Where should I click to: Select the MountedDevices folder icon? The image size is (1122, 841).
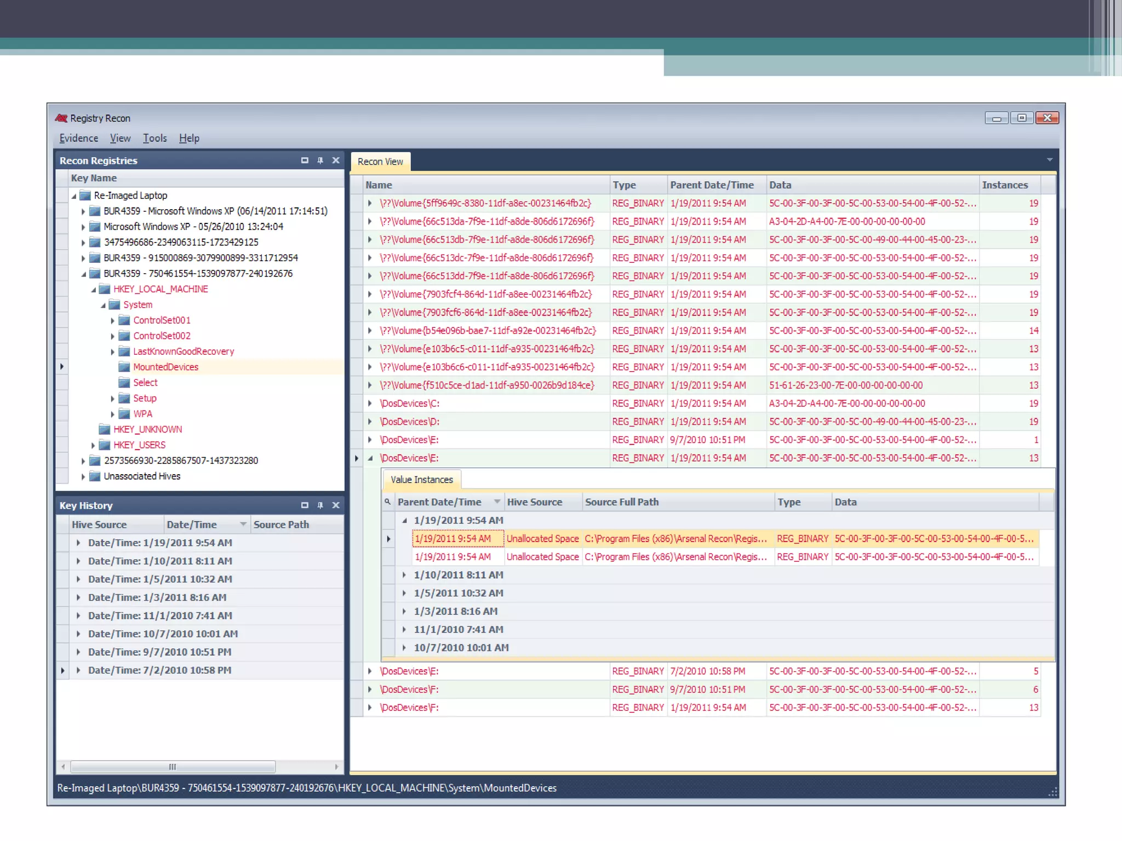(x=124, y=367)
